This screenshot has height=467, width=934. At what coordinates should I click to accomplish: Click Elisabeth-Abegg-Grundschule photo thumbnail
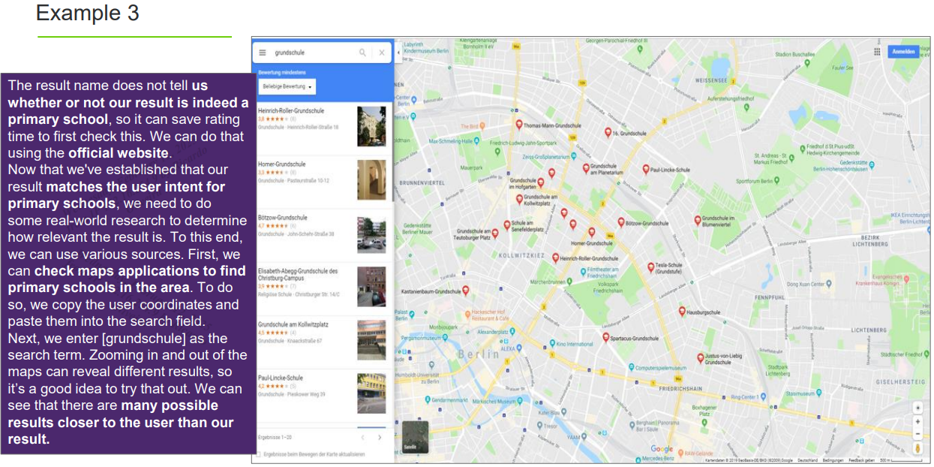point(371,287)
